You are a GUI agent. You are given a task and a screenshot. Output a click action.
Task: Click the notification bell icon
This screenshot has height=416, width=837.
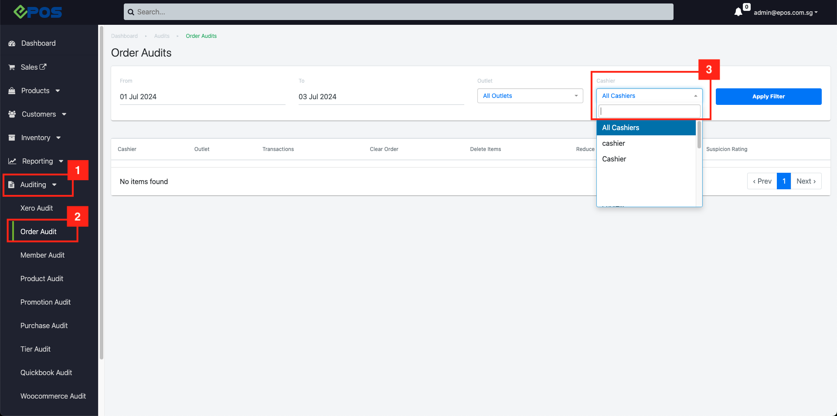(738, 12)
